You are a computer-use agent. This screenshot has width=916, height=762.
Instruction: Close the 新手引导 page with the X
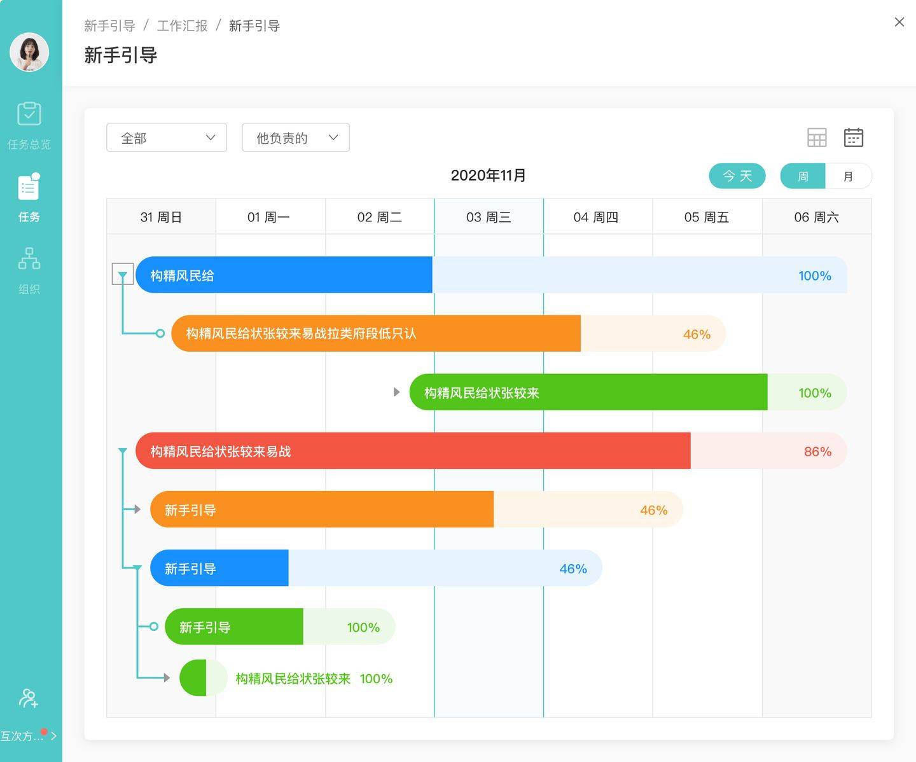coord(899,22)
